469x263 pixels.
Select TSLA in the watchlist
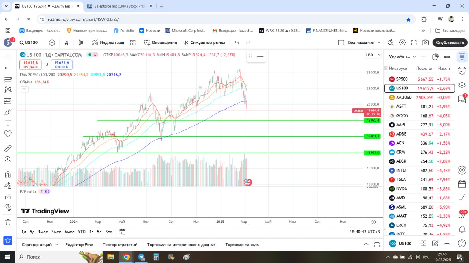click(x=419, y=179)
